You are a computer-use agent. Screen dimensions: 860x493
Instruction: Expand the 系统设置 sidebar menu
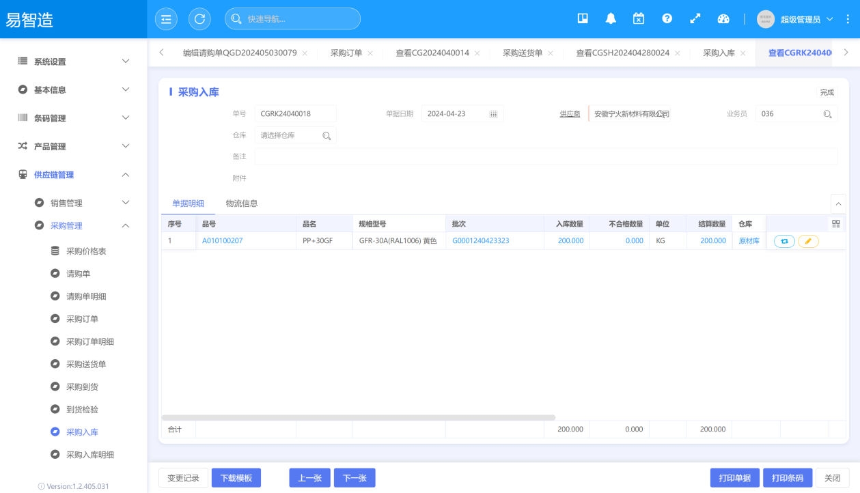(73, 61)
